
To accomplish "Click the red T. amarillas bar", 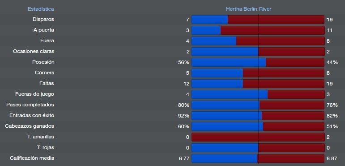I will 258,137.
